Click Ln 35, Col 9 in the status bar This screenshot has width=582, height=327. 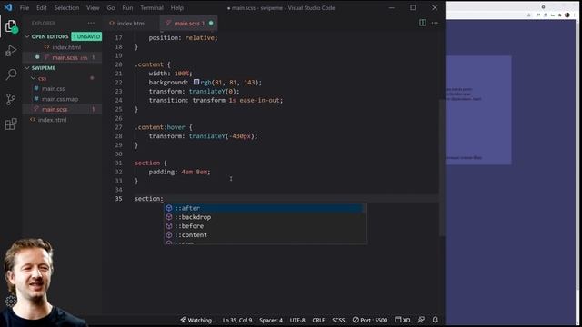coord(237,320)
